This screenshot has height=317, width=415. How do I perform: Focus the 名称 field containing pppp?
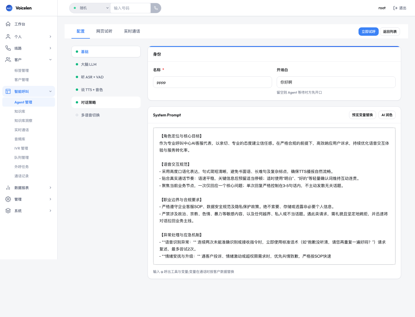pyautogui.click(x=212, y=82)
